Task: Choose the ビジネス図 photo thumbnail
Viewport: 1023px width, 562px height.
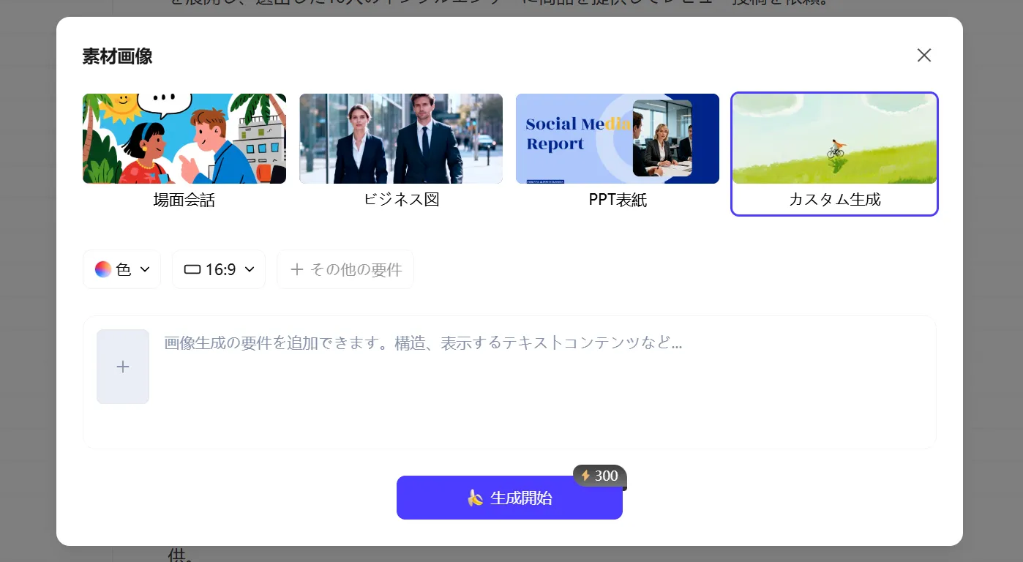Action: 401,138
